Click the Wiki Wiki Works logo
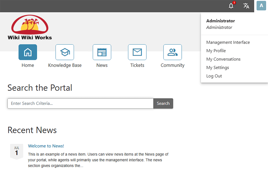This screenshot has width=268, height=174. 30,28
